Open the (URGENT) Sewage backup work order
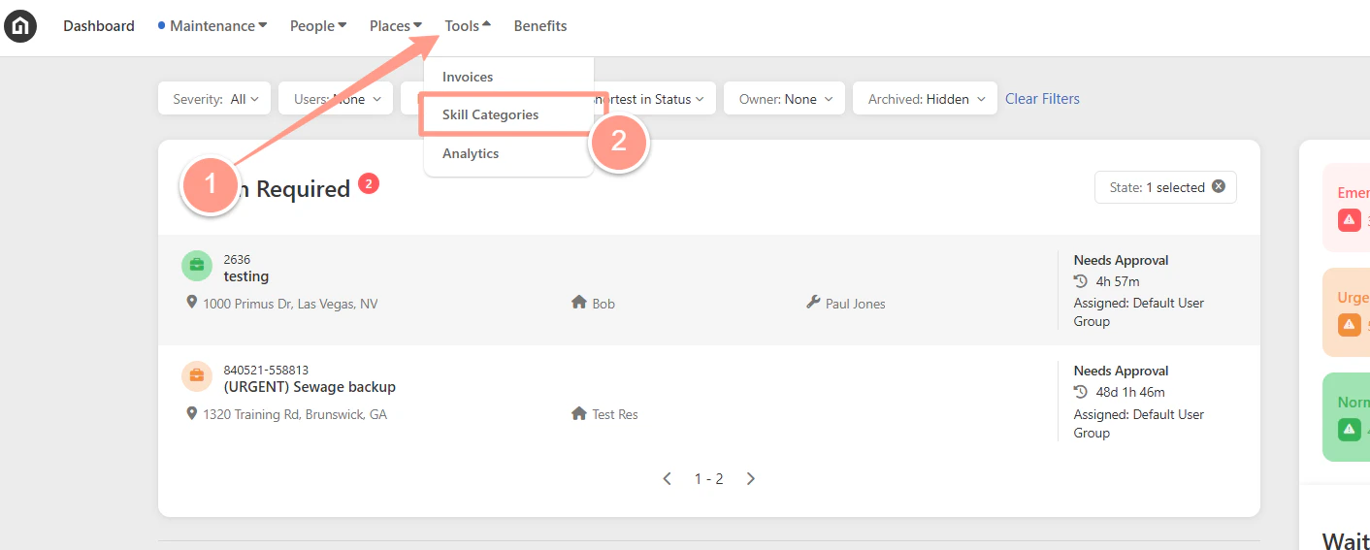The height and width of the screenshot is (550, 1370). click(310, 387)
